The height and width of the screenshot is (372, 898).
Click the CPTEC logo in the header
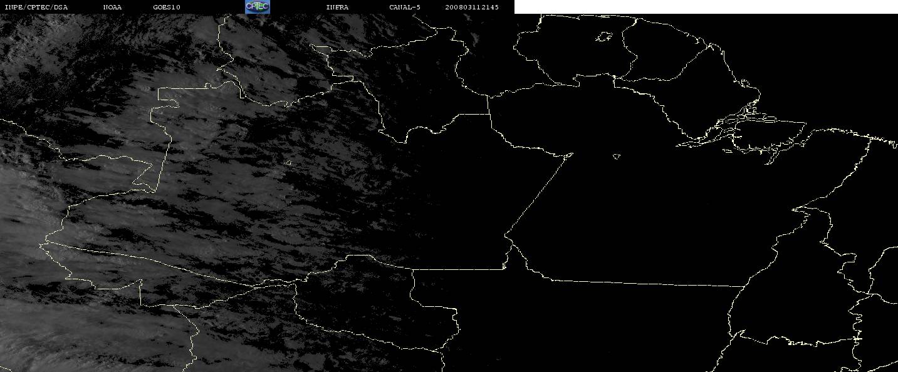[258, 7]
